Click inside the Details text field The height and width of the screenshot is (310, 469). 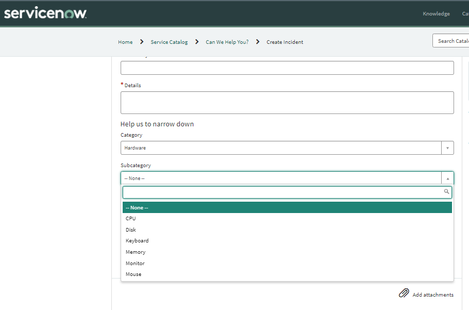287,102
